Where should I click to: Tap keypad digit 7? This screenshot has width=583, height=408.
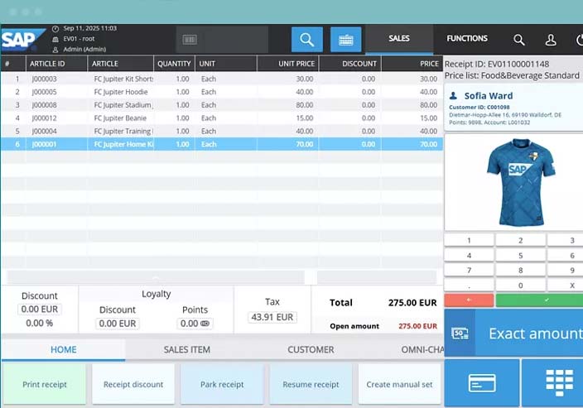470,271
